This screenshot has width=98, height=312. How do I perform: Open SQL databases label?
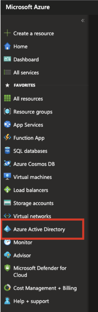pyautogui.click(x=30, y=151)
